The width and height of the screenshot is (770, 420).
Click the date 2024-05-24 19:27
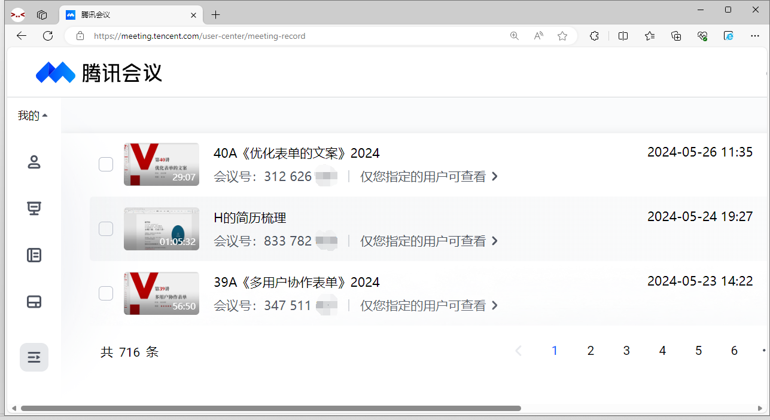click(700, 217)
